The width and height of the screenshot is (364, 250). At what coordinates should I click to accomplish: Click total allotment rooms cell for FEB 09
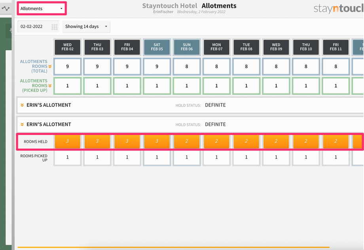coord(276,67)
